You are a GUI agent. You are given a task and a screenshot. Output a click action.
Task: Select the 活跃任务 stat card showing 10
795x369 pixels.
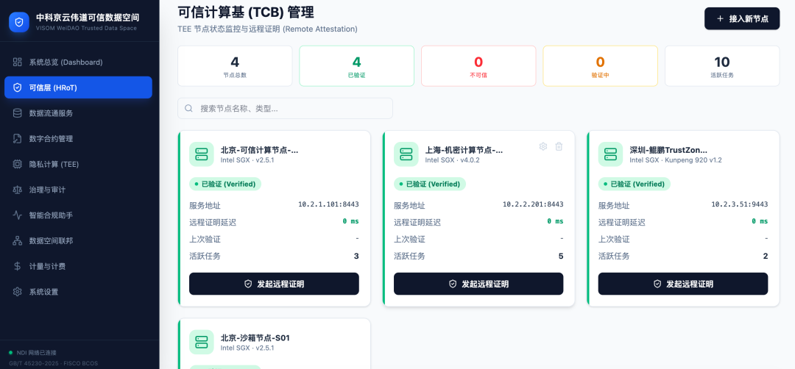coord(722,66)
